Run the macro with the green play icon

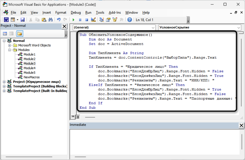(x=73, y=20)
